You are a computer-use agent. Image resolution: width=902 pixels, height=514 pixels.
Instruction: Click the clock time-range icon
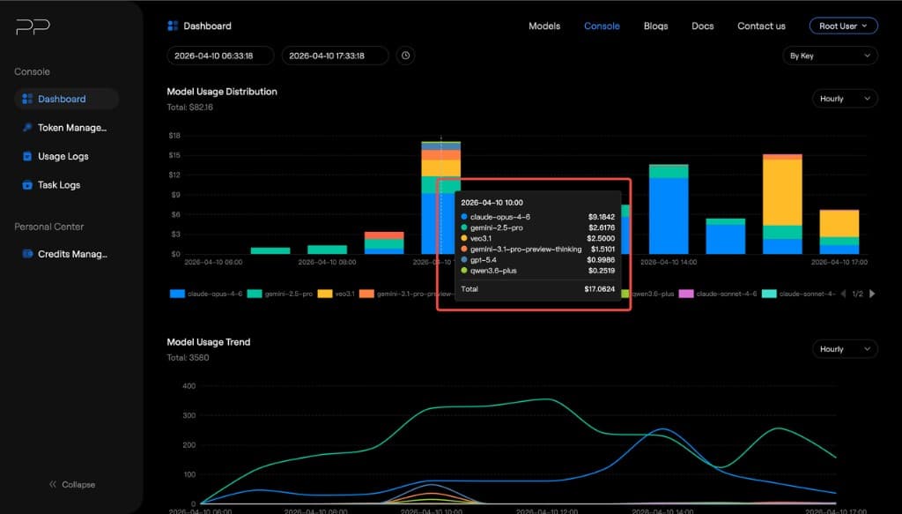(x=405, y=56)
